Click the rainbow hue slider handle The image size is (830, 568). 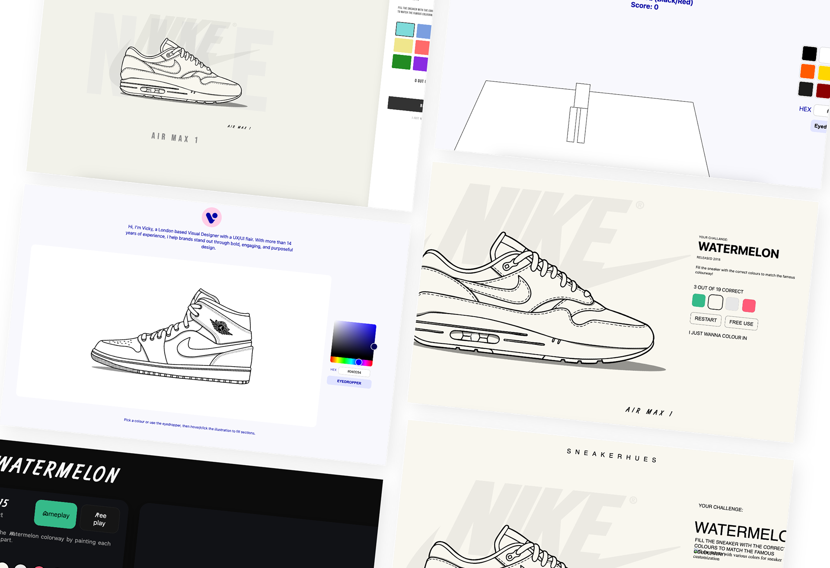(x=359, y=362)
